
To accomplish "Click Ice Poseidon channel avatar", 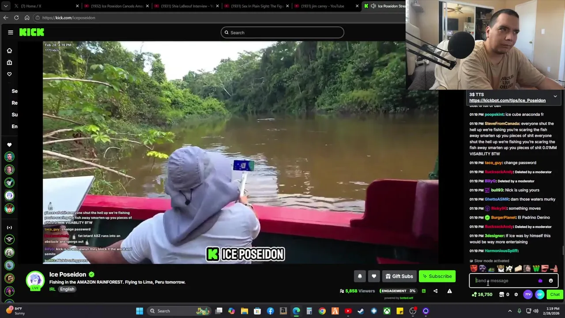I will pos(35,280).
